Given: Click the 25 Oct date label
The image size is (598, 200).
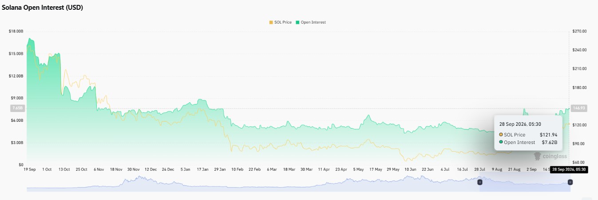Looking at the screenshot, I should point(82,169).
